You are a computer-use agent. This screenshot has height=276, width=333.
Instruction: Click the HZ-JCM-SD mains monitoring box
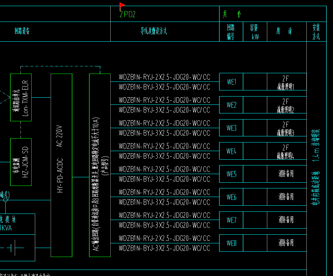(x=21, y=162)
